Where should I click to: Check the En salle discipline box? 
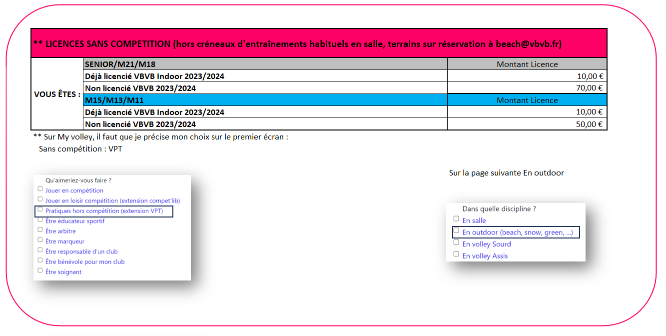[456, 218]
